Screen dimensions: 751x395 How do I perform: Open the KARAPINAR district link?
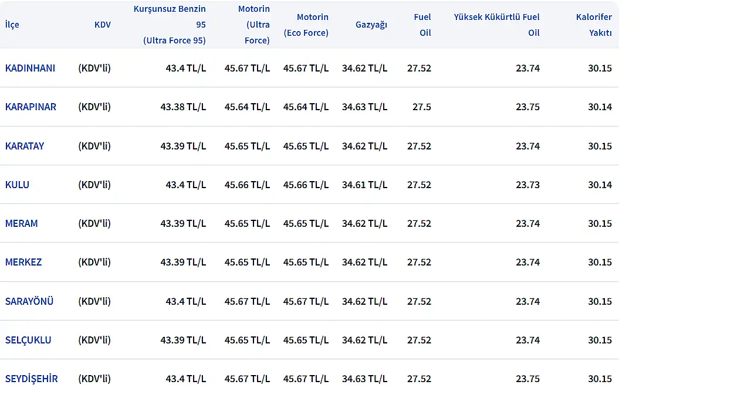31,107
